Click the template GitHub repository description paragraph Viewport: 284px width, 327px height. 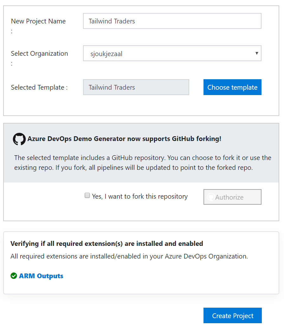(x=143, y=163)
